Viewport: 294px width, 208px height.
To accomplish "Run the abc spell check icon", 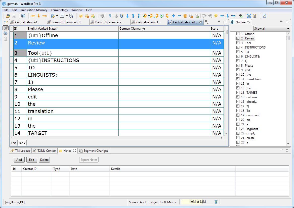I will [x=241, y=16].
